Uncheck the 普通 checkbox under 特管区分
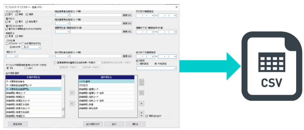Screen dimensions: 304x130 (7, 36)
